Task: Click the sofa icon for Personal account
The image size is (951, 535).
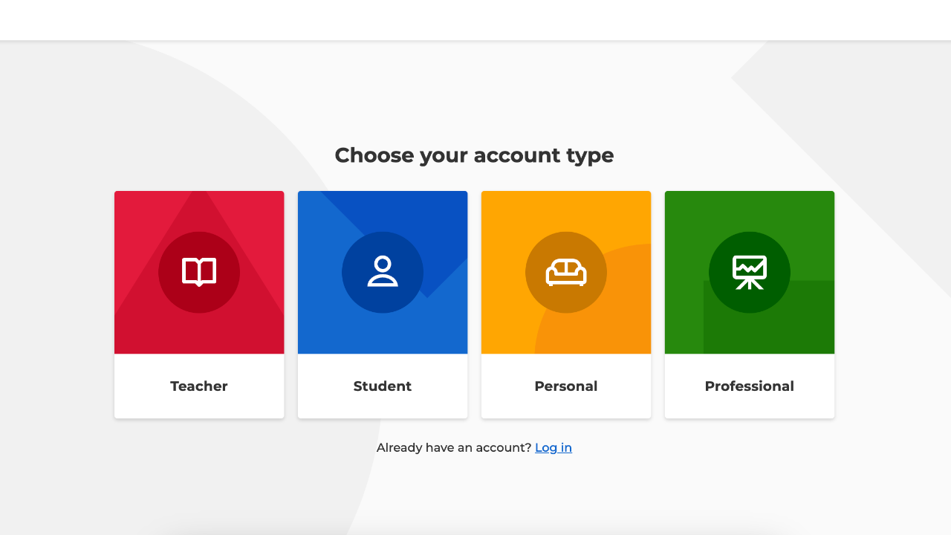Action: coord(566,273)
